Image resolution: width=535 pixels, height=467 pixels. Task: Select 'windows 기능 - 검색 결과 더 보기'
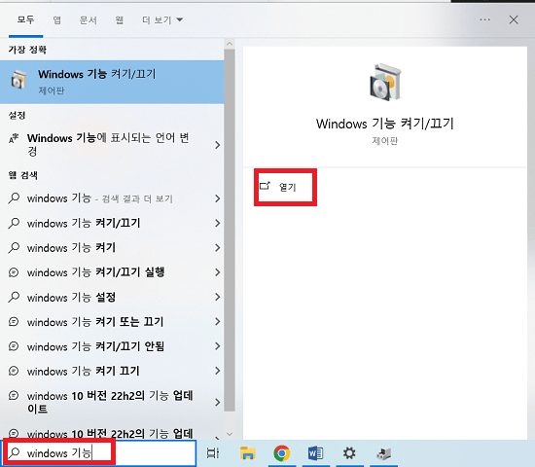[x=112, y=198]
